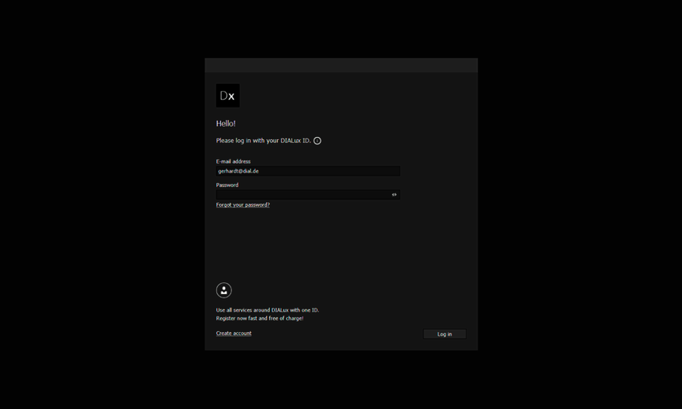Click the 'Register now fast and free' text
682x409 pixels.
(259, 318)
